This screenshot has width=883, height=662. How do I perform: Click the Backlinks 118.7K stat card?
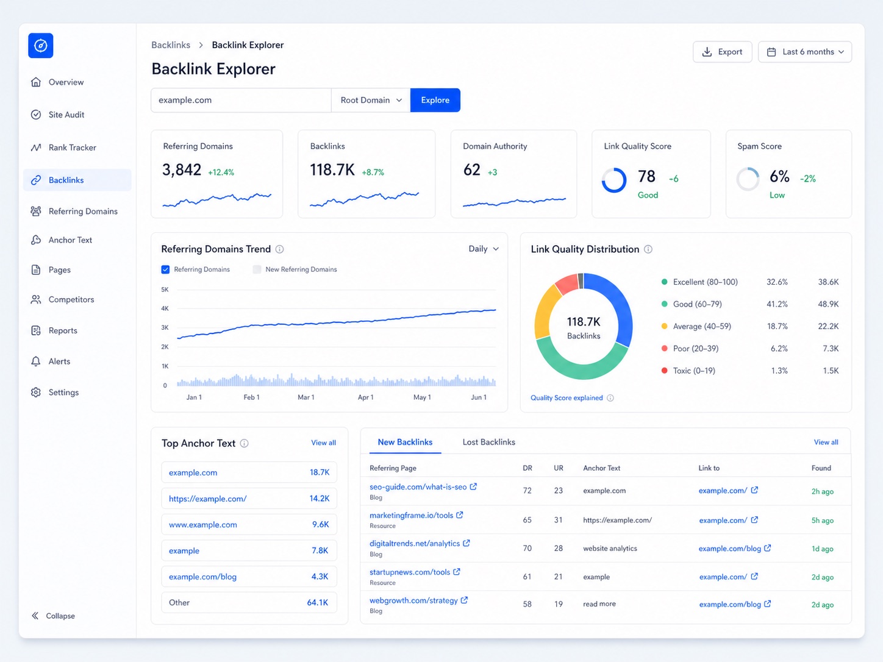pos(366,174)
